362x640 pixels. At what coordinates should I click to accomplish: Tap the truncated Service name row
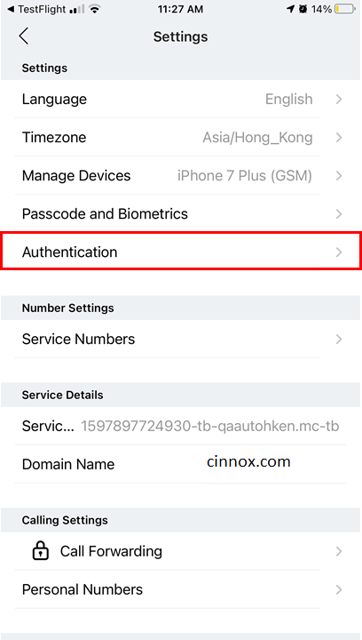click(181, 426)
